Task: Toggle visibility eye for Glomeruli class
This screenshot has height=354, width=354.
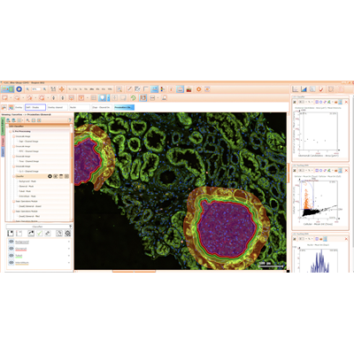Action: [12, 249]
